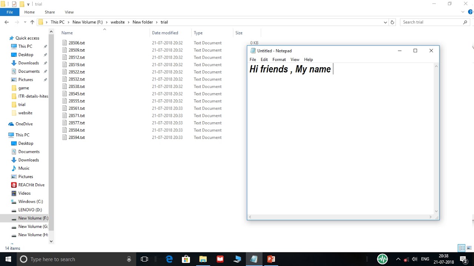474x266 pixels.
Task: Open Notepad's View menu
Action: (295, 59)
